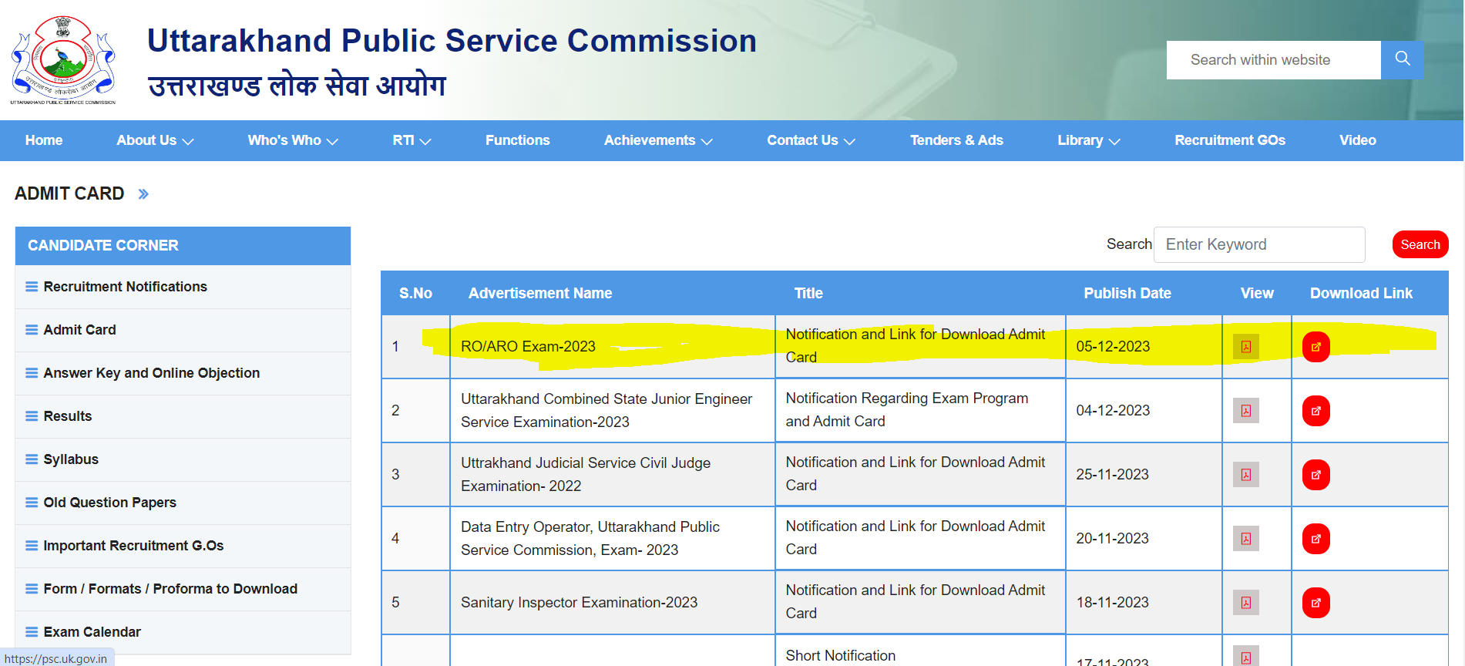Click the CANDIDATE CORNER panel header

183,245
